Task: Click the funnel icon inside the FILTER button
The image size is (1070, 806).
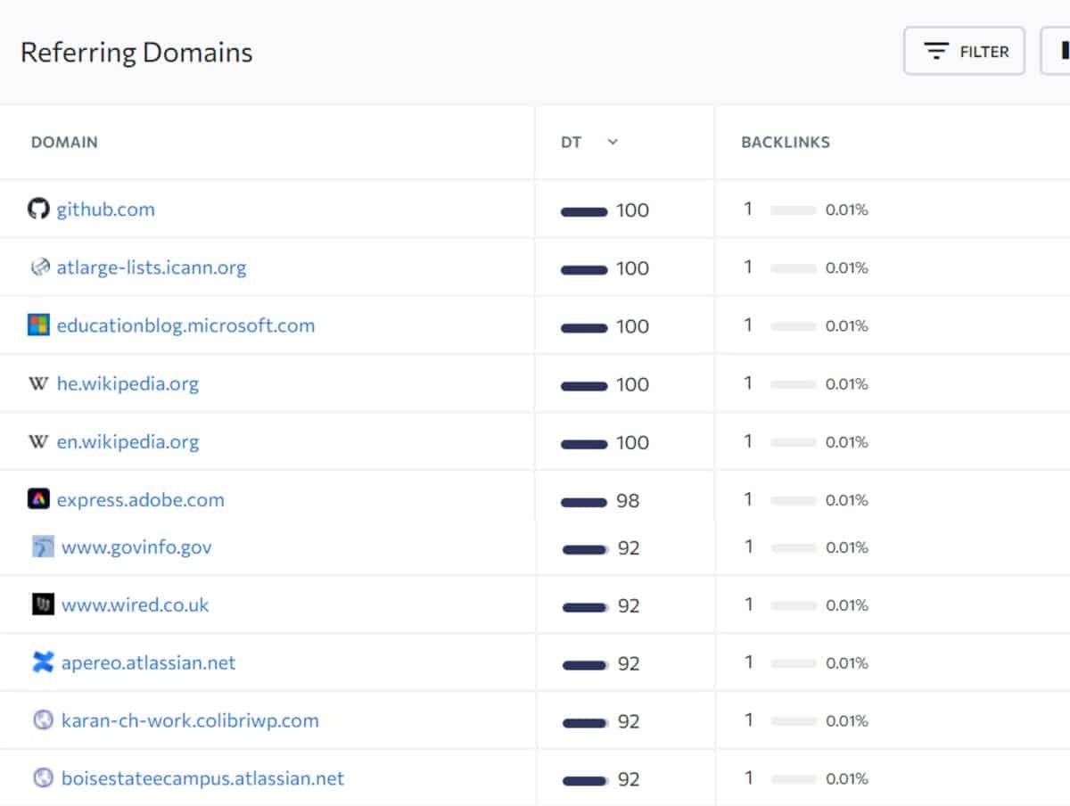Action: click(x=934, y=51)
